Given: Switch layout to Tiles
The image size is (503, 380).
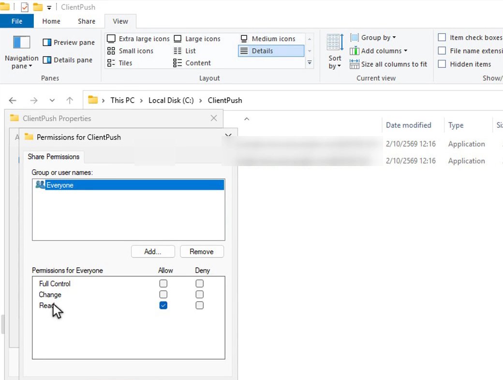Looking at the screenshot, I should click(119, 63).
